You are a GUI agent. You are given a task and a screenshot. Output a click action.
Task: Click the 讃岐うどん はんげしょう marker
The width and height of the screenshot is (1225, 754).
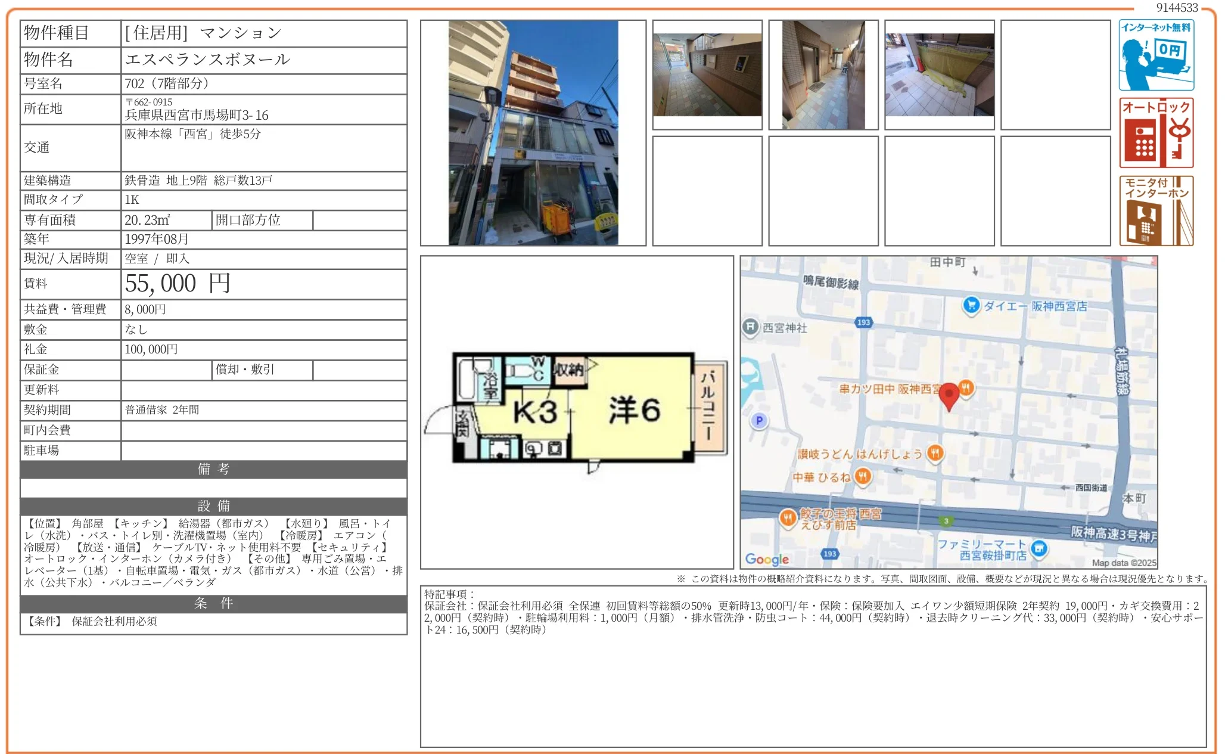(935, 454)
